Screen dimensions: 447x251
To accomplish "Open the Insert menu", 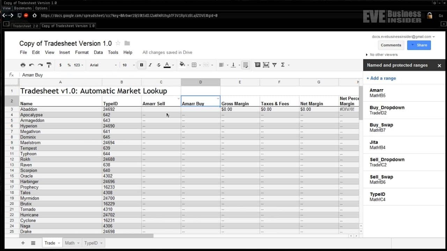I will click(65, 52).
